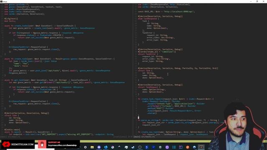Open Settings gear icon in taskbar
Screen dimensions: 267x150
coord(85,147)
